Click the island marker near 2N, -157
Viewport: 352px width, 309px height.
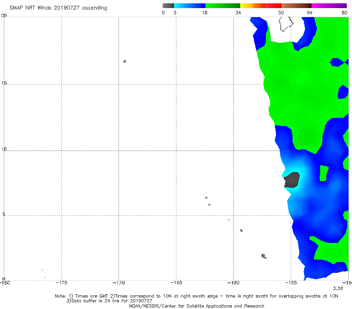pyautogui.click(x=264, y=256)
